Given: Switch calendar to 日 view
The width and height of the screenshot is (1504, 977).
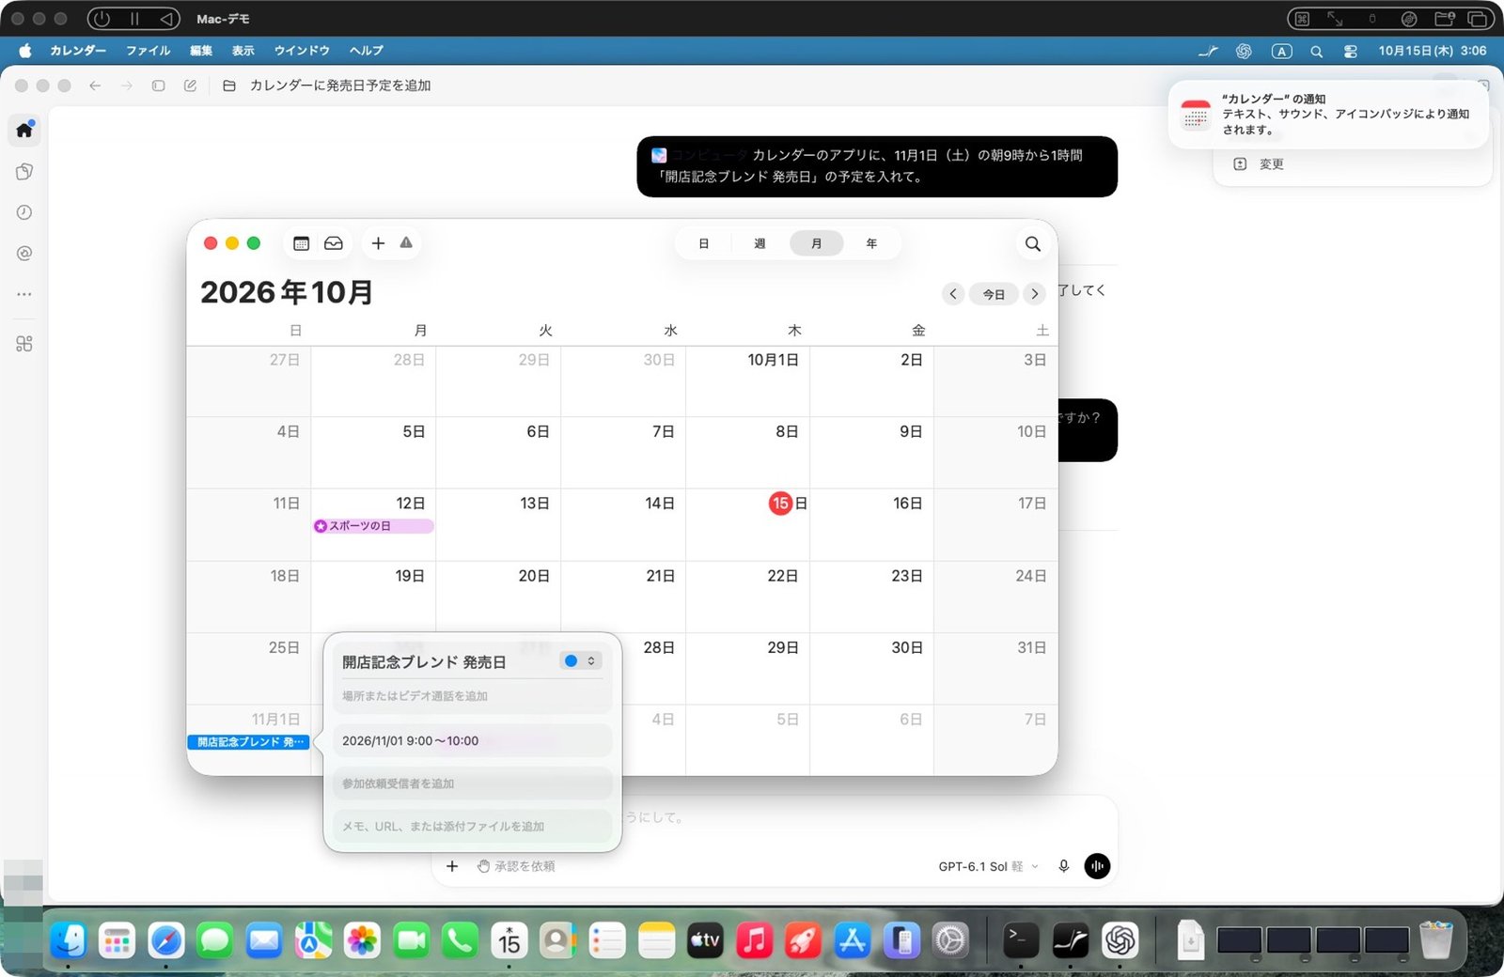Looking at the screenshot, I should 703,244.
